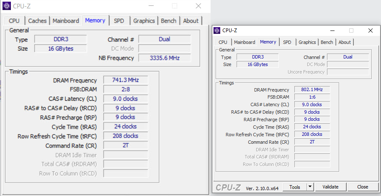Screen dimensions: 381x196
Task: Switch to the Graphics tab in the left window
Action: pos(144,21)
